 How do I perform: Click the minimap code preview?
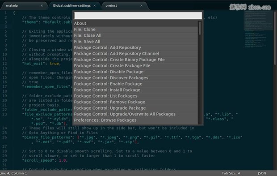tap(258, 29)
